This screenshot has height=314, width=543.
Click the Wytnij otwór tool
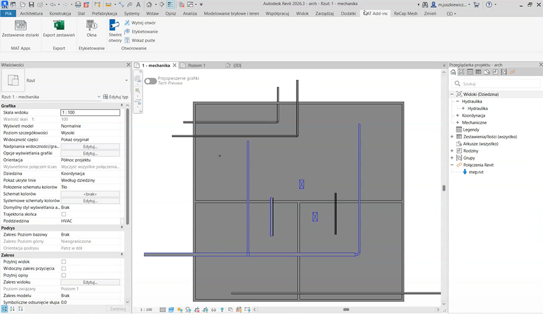[141, 23]
